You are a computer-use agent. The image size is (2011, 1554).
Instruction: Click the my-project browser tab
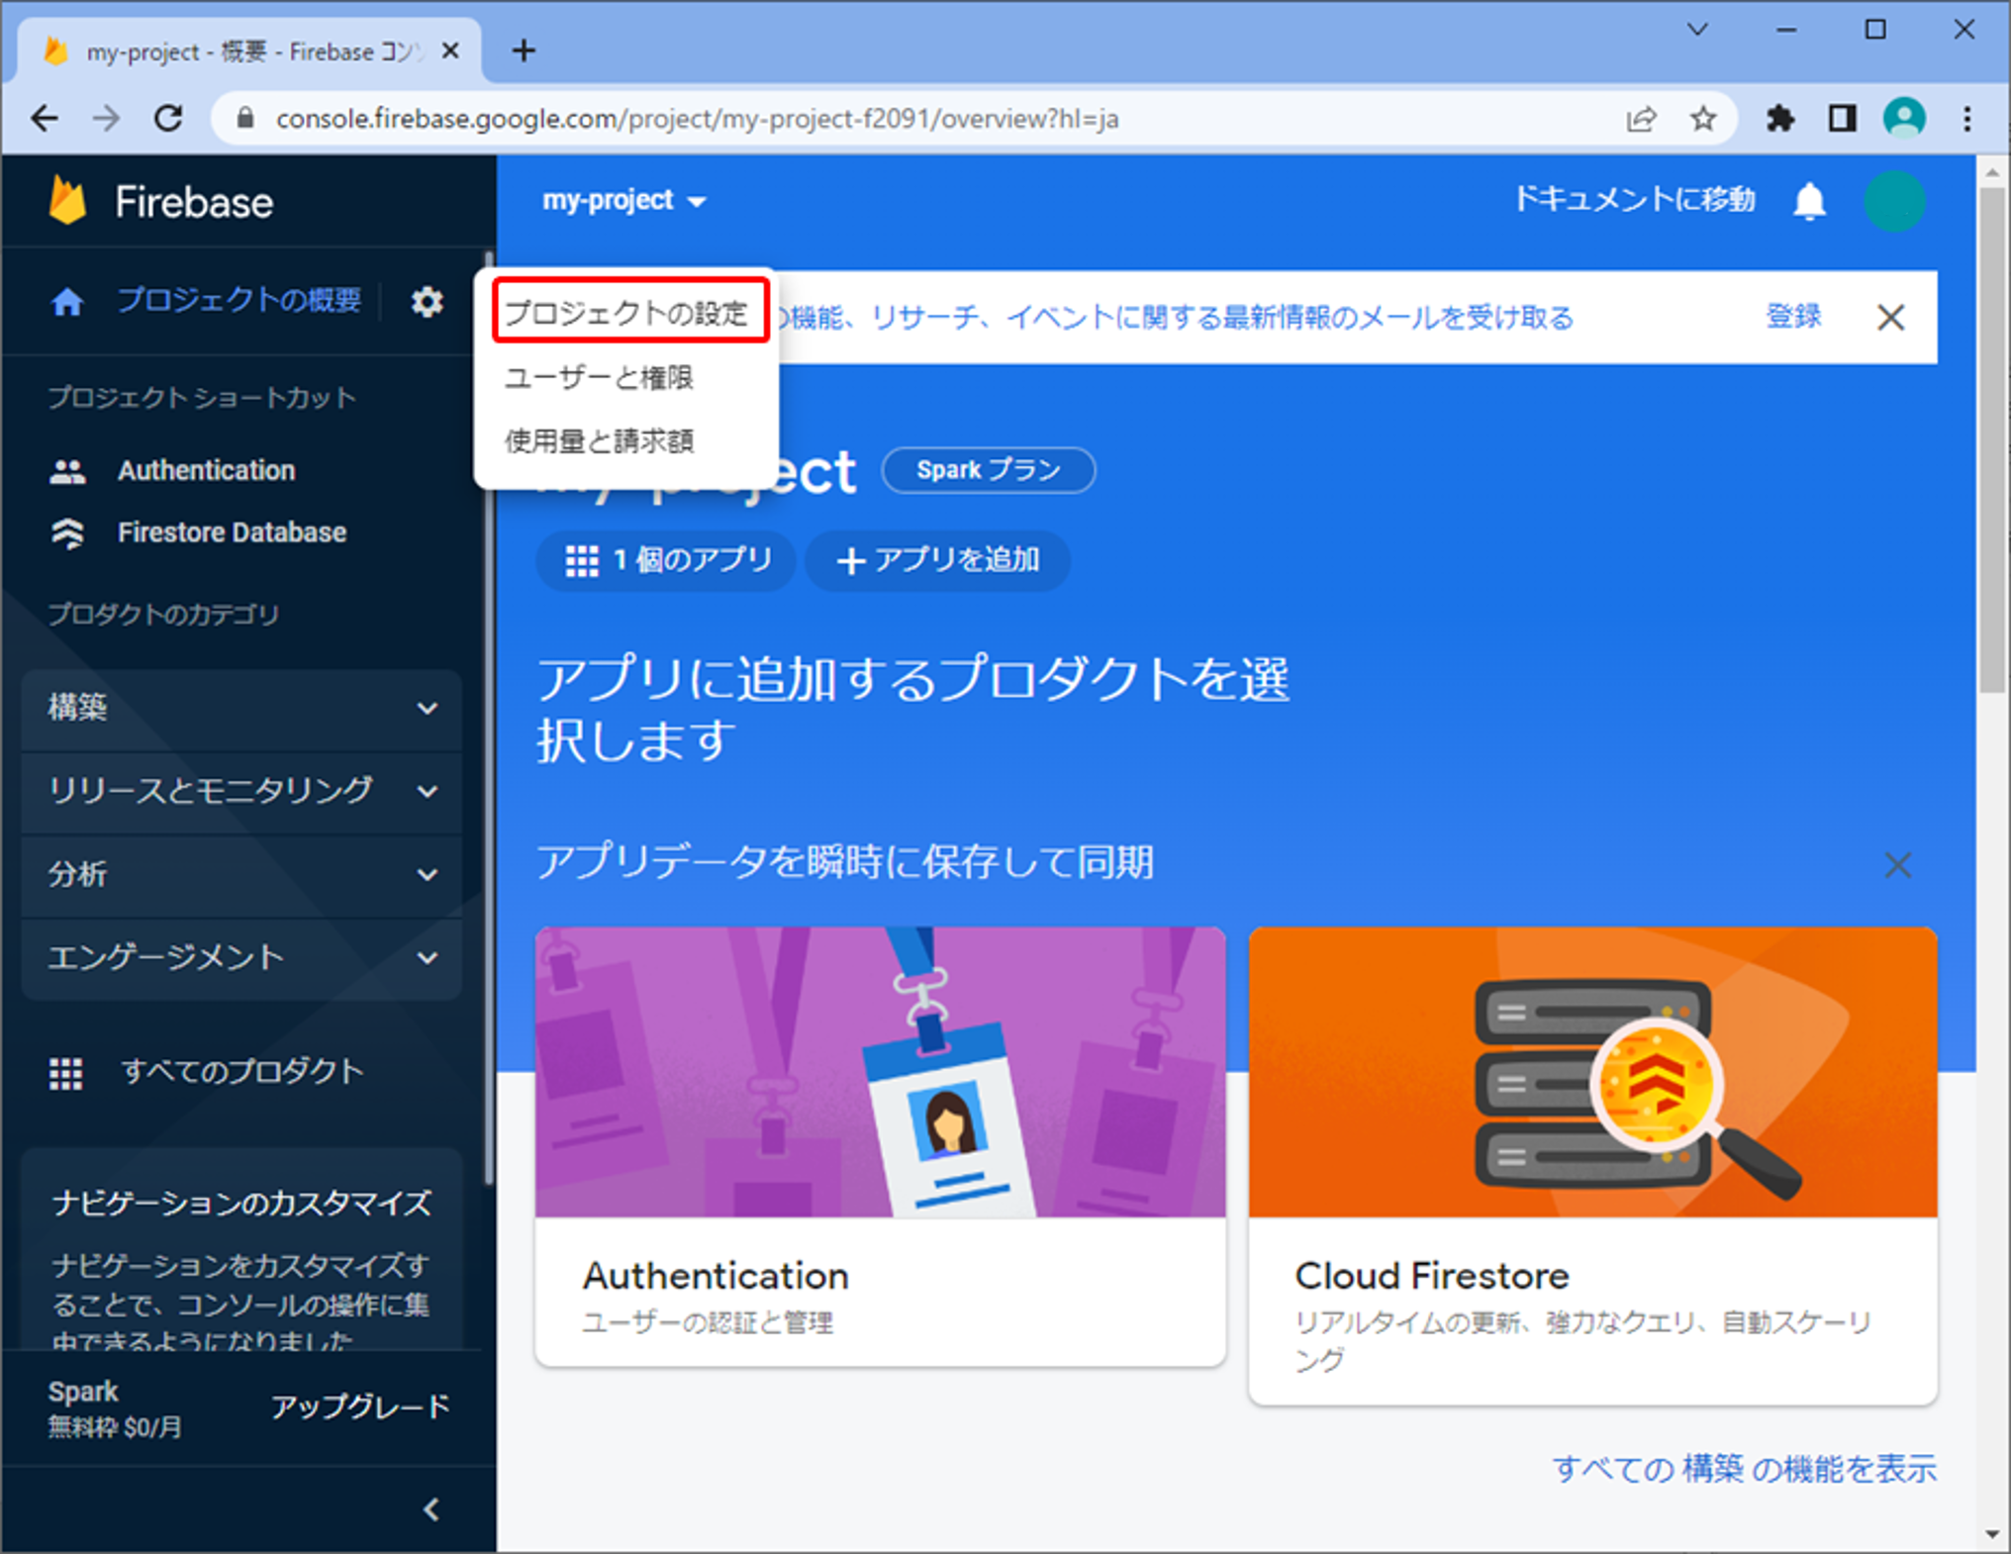pyautogui.click(x=247, y=50)
